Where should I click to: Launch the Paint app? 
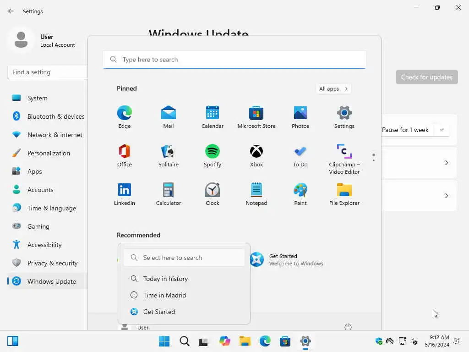click(x=300, y=194)
